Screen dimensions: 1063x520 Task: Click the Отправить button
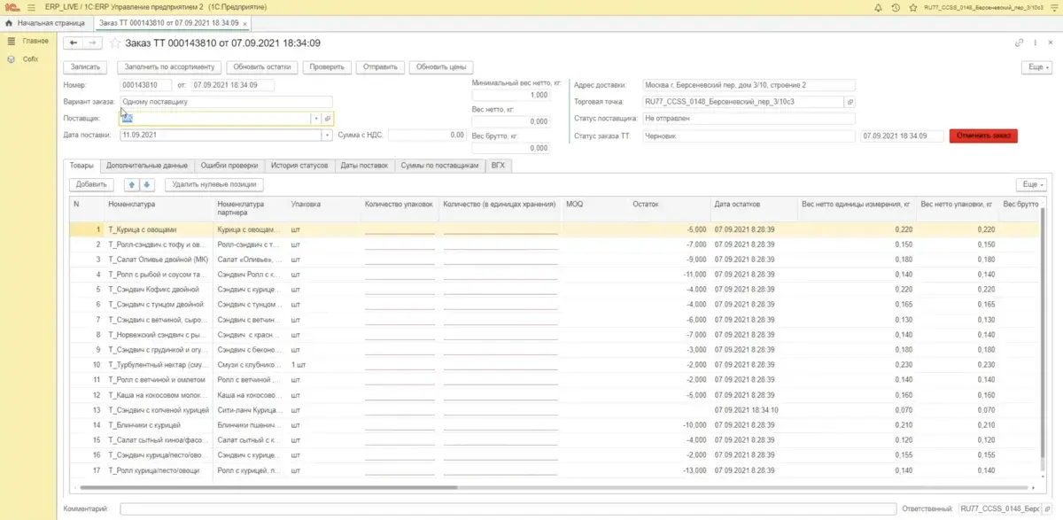click(382, 66)
